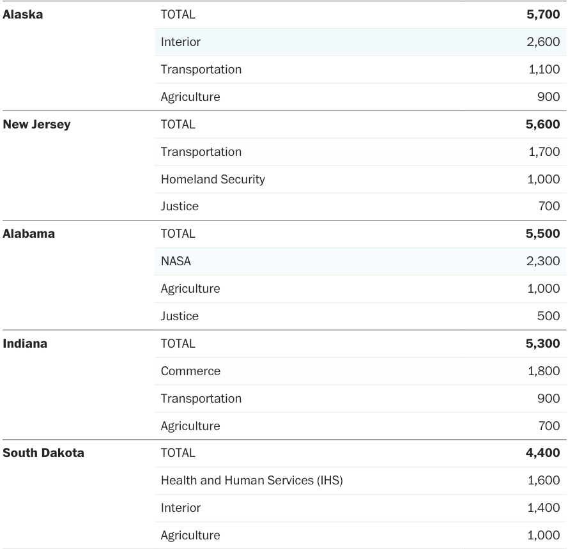568x549 pixels.
Task: Select Indiana's total value 5,300
Action: pyautogui.click(x=542, y=344)
